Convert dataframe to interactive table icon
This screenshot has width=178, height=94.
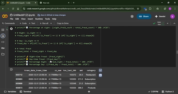pyautogui.click(x=100, y=70)
